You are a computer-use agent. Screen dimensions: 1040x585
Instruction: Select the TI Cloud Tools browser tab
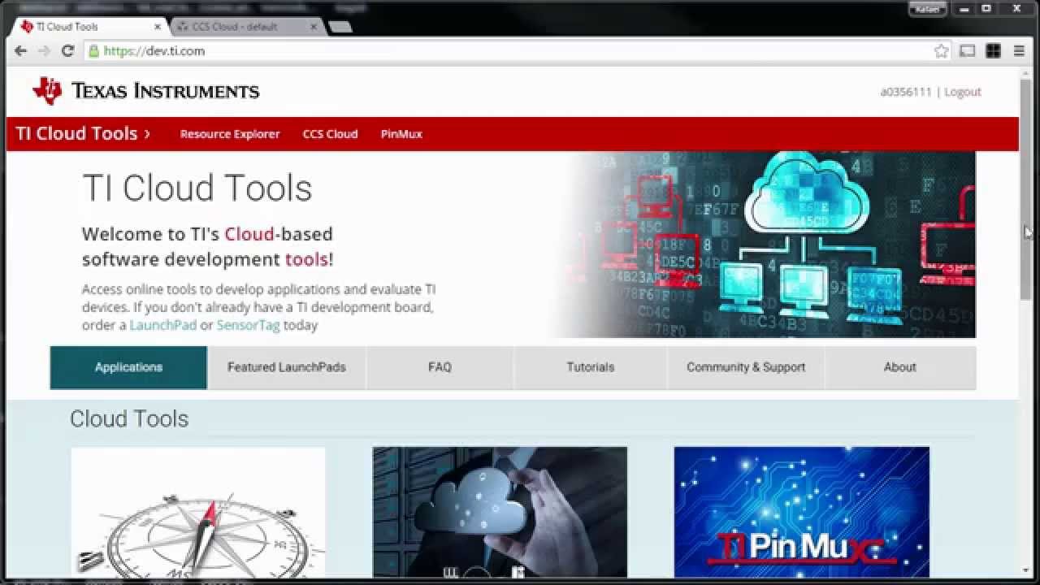pyautogui.click(x=89, y=27)
